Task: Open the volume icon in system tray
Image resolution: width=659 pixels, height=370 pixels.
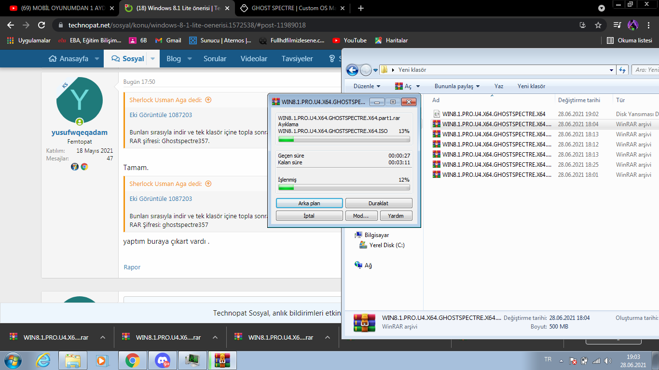Action: pos(607,360)
